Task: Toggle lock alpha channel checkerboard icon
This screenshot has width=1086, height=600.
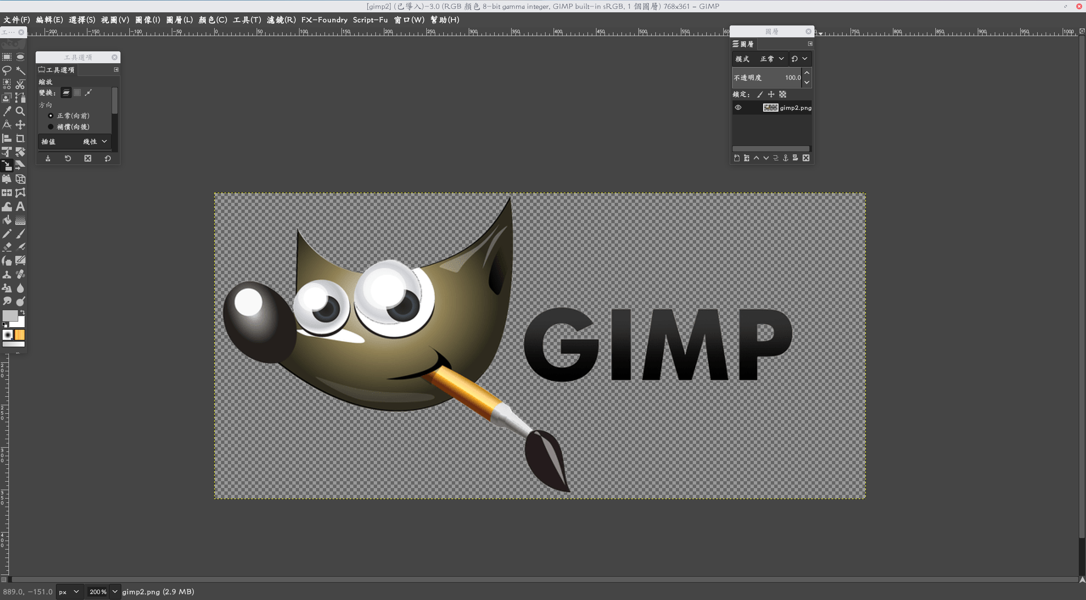Action: 783,94
